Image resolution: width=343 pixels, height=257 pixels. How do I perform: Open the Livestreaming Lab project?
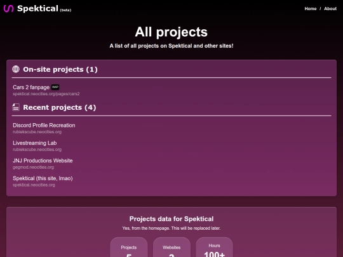pyautogui.click(x=35, y=143)
